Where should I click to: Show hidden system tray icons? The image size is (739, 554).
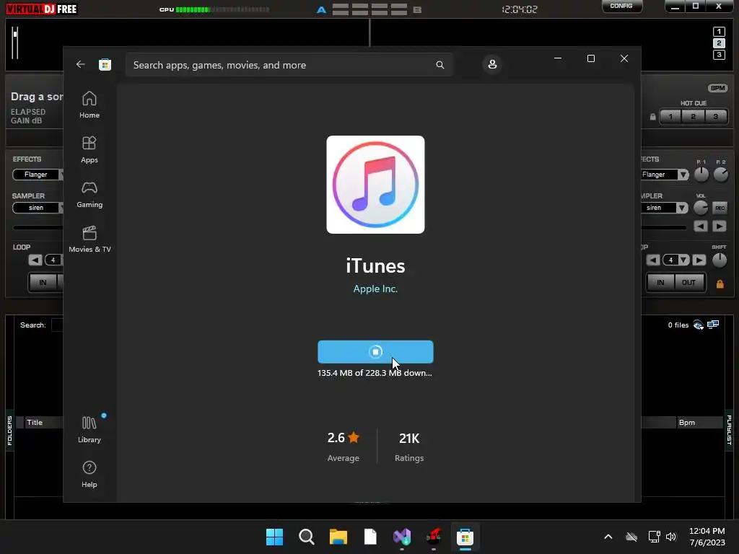click(608, 537)
